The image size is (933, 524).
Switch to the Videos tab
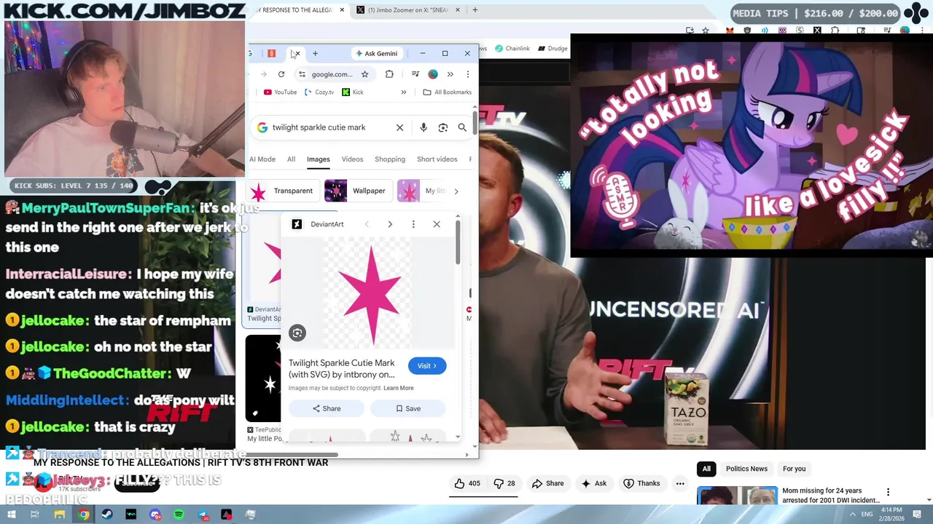[x=352, y=159]
